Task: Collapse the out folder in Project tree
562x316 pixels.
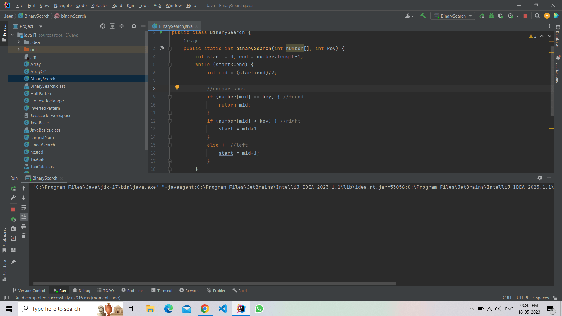Action: click(18, 49)
